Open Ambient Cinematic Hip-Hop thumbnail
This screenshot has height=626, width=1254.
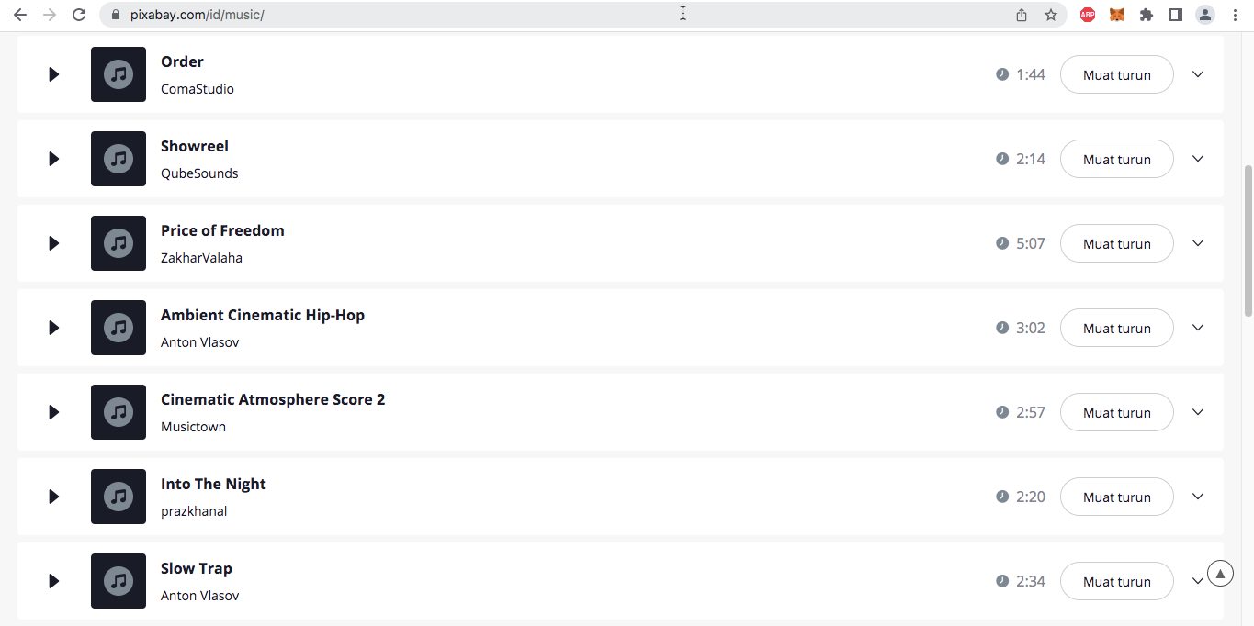[x=119, y=328]
